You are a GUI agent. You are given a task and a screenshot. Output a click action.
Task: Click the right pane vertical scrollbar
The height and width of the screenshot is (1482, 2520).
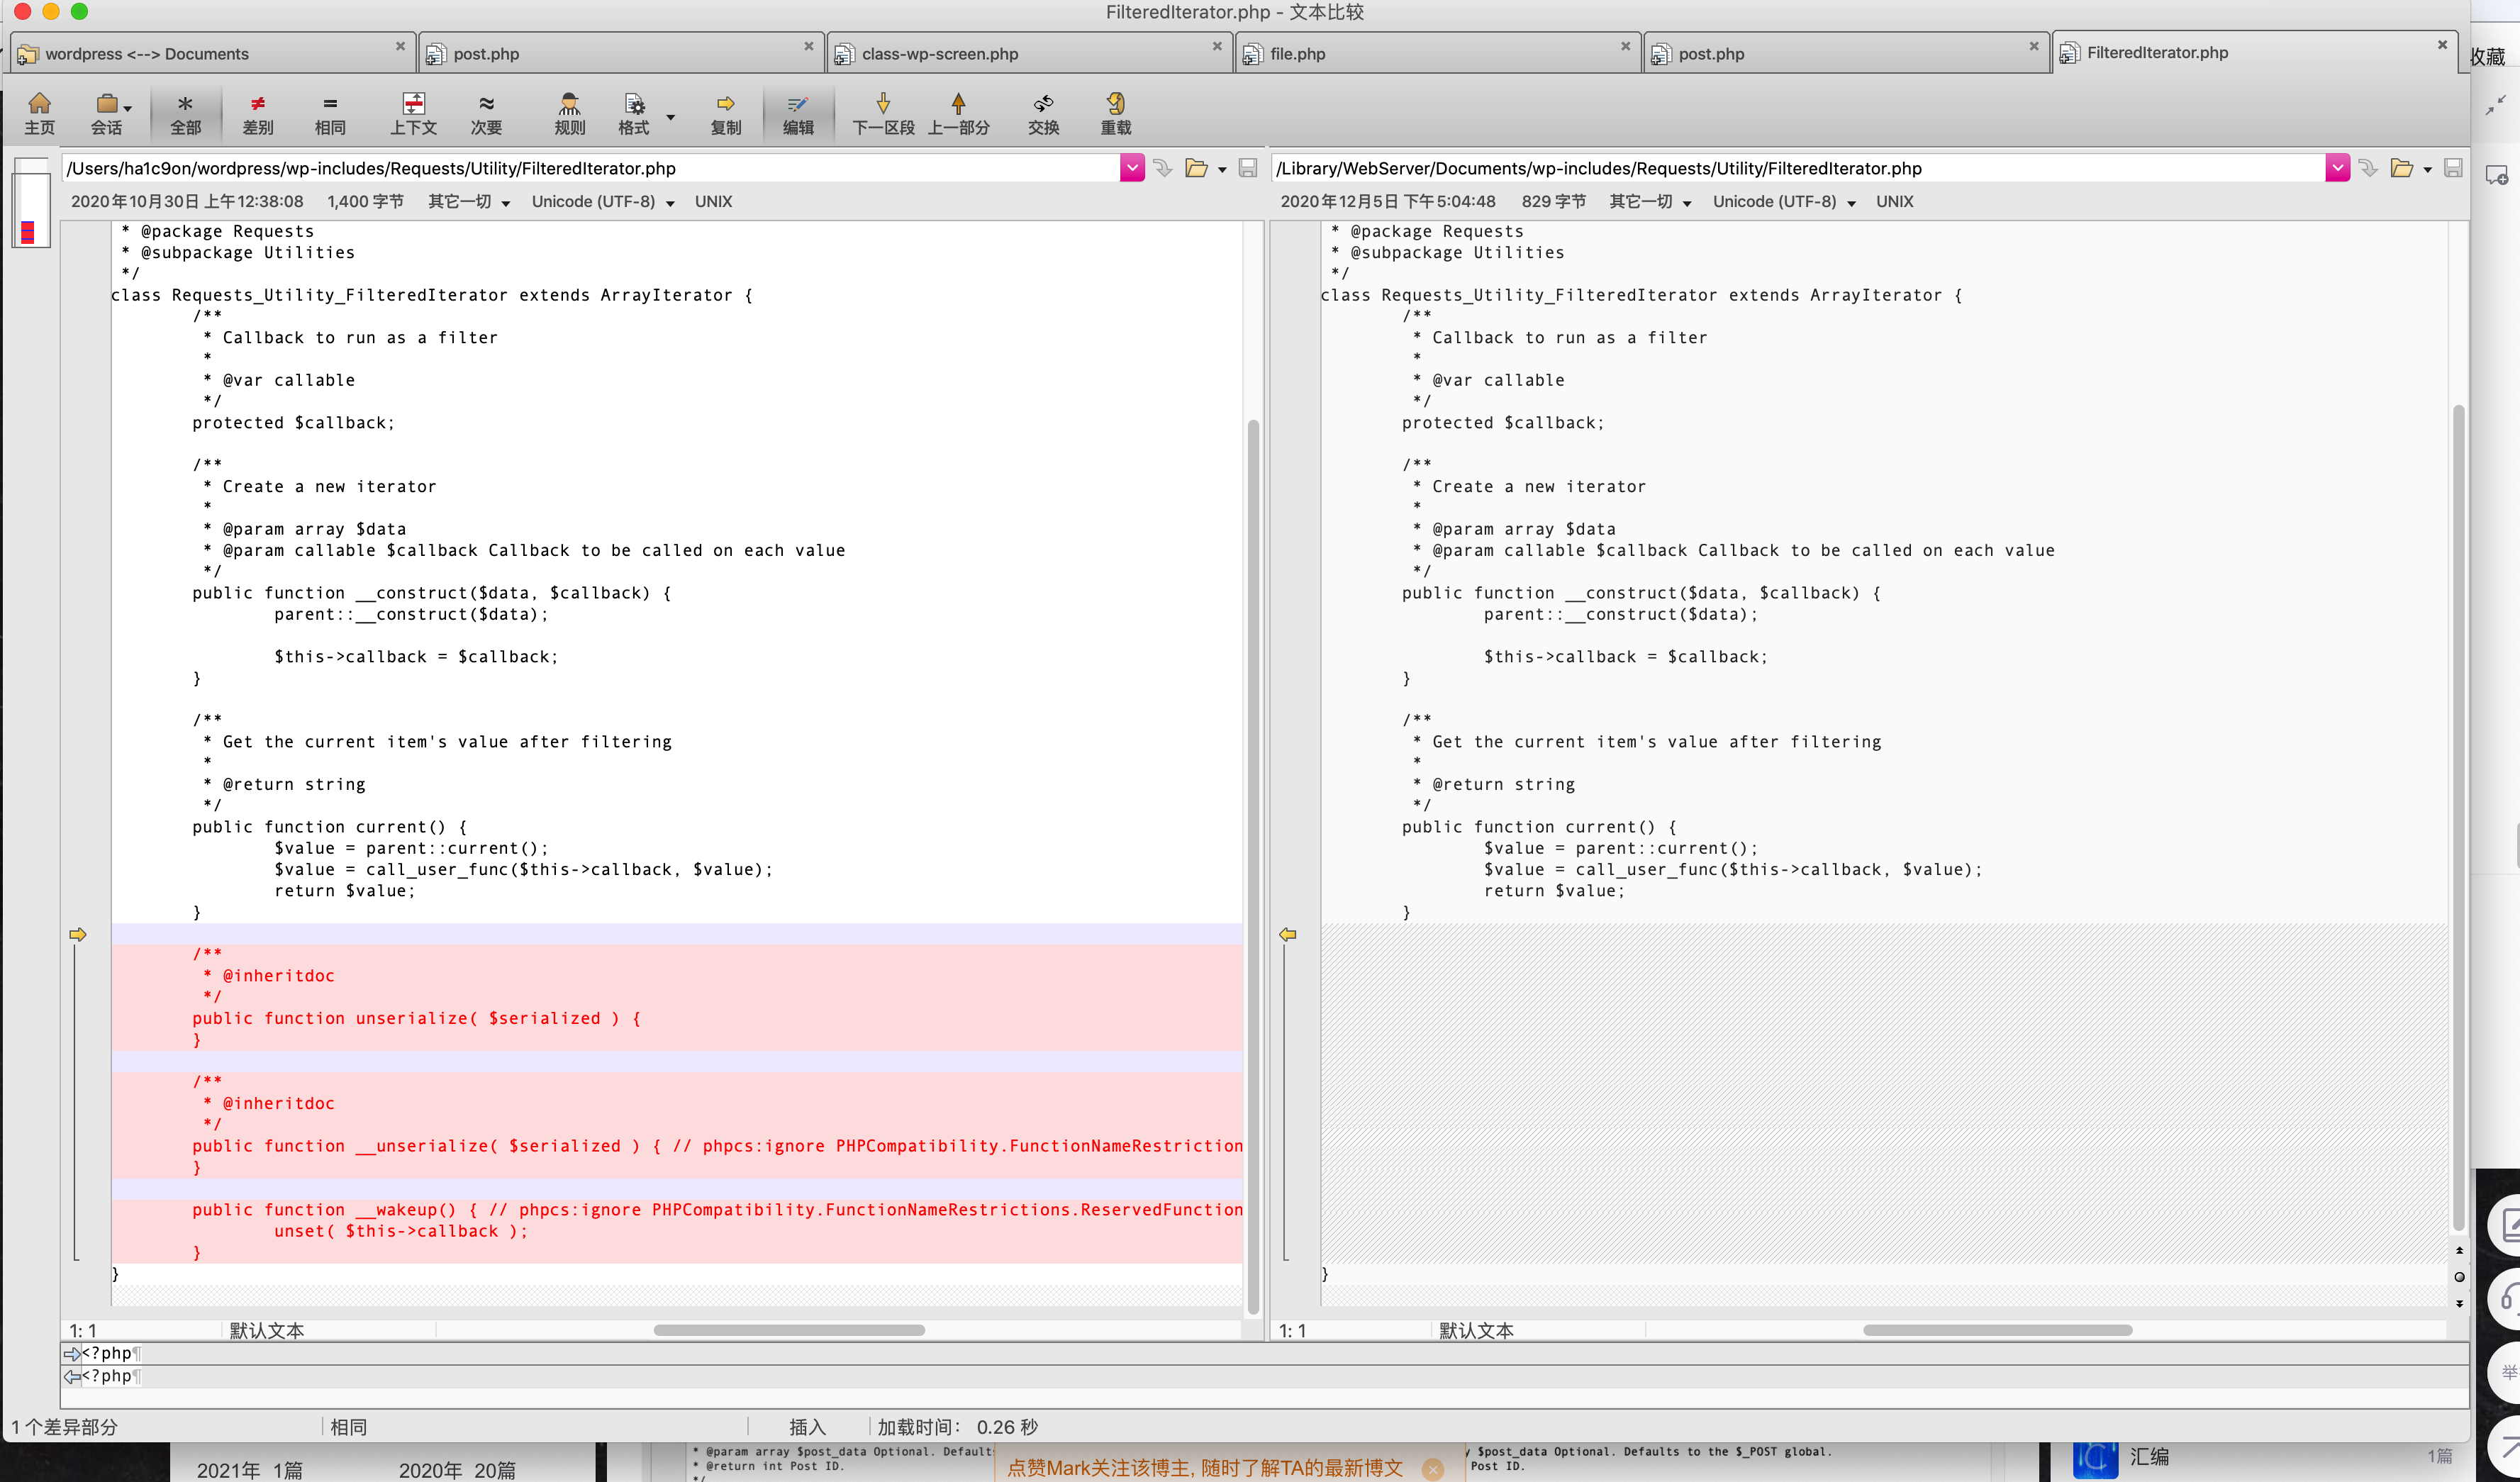click(x=2458, y=818)
